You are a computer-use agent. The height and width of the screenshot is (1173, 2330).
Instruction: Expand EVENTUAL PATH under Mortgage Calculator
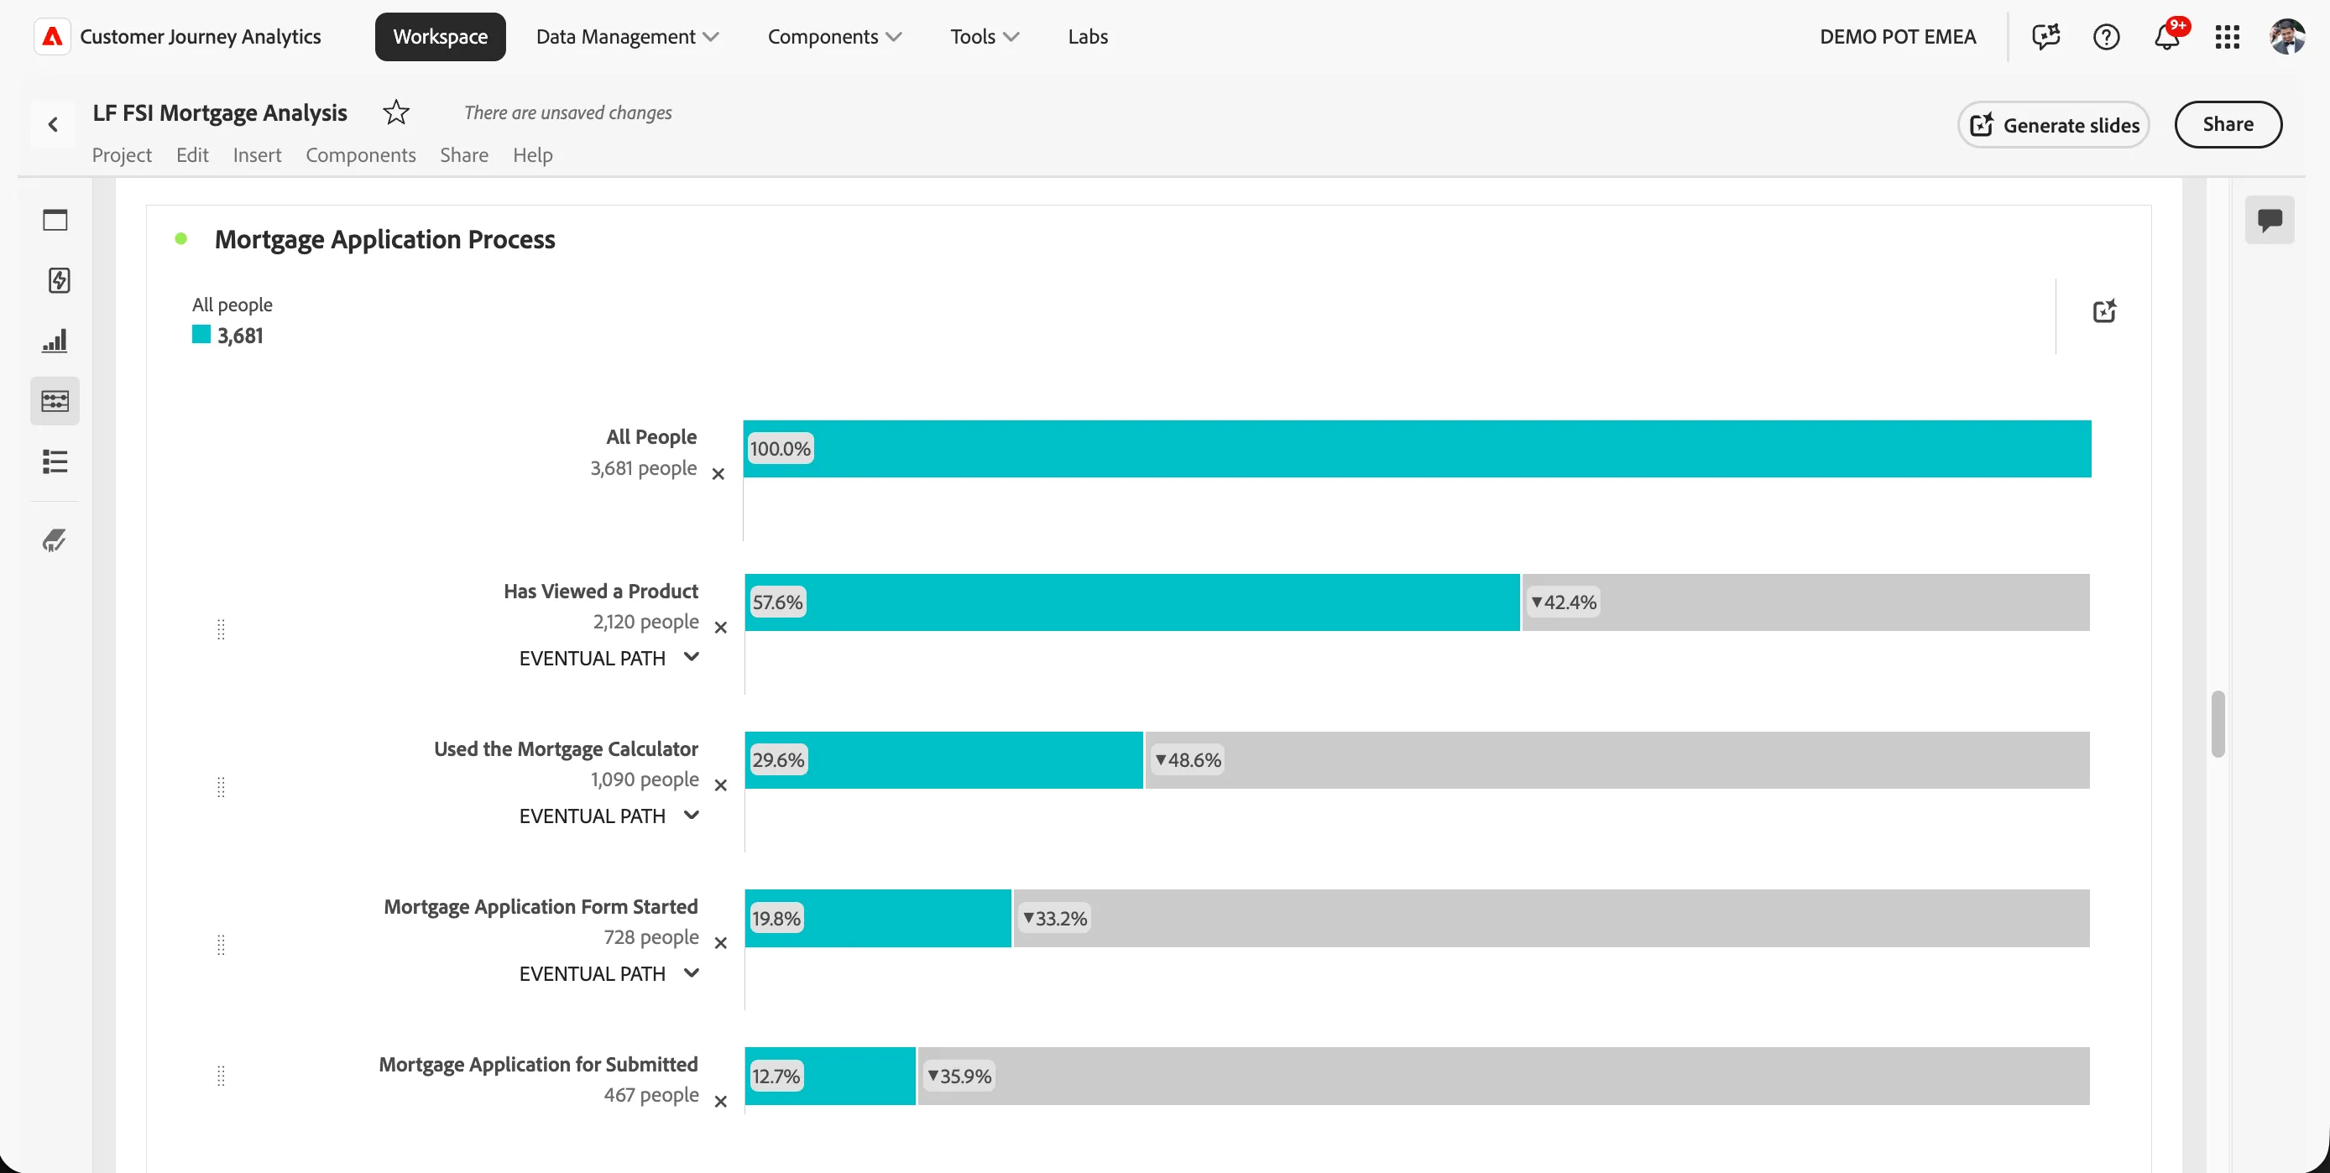[x=609, y=816]
